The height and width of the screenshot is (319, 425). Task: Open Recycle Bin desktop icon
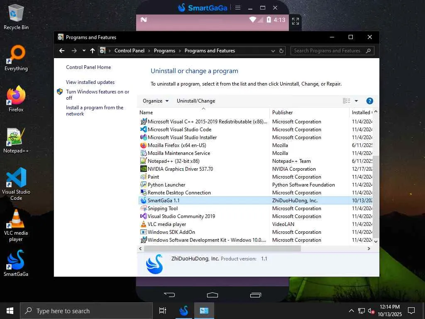coord(16,17)
